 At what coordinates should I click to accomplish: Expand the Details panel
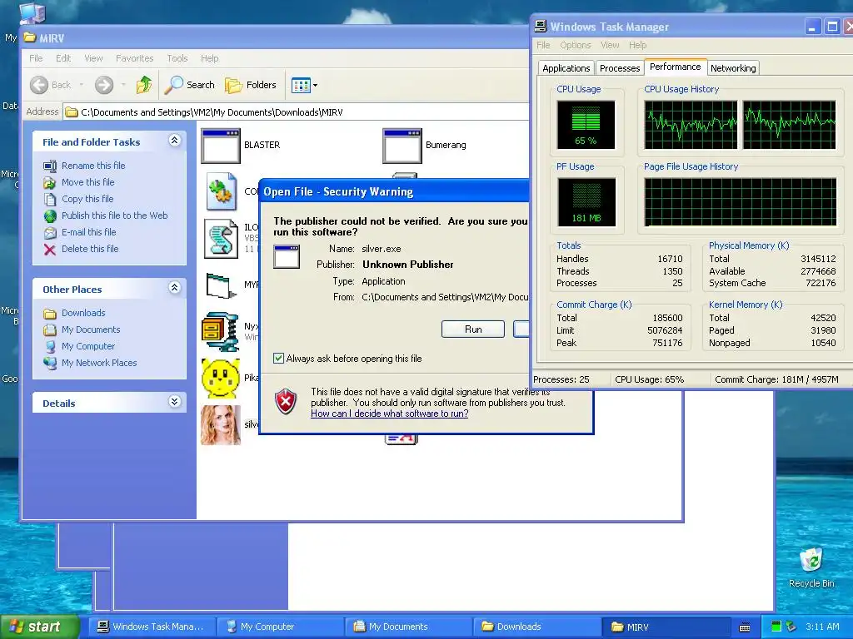click(175, 402)
